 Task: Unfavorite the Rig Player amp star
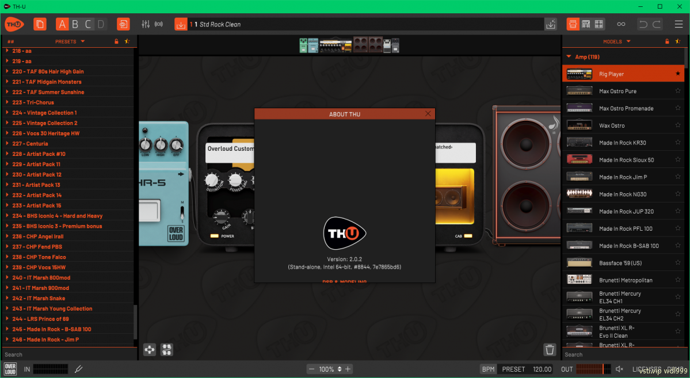coord(678,74)
